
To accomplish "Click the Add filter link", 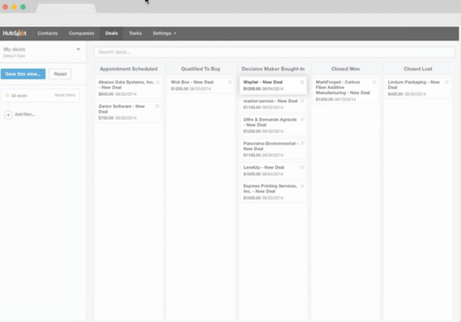I will [25, 114].
